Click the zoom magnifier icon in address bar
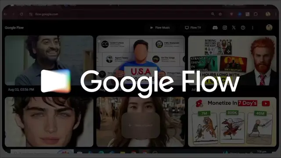 pos(213,14)
